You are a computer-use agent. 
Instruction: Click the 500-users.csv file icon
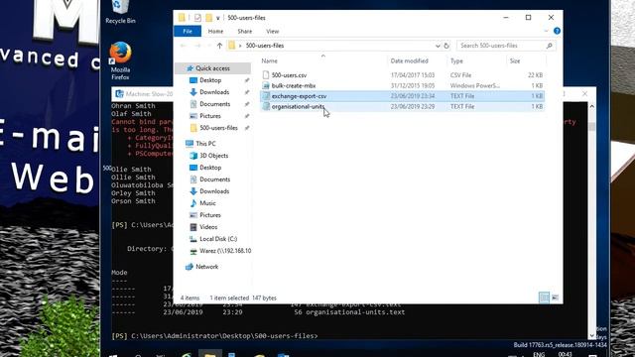(x=266, y=75)
